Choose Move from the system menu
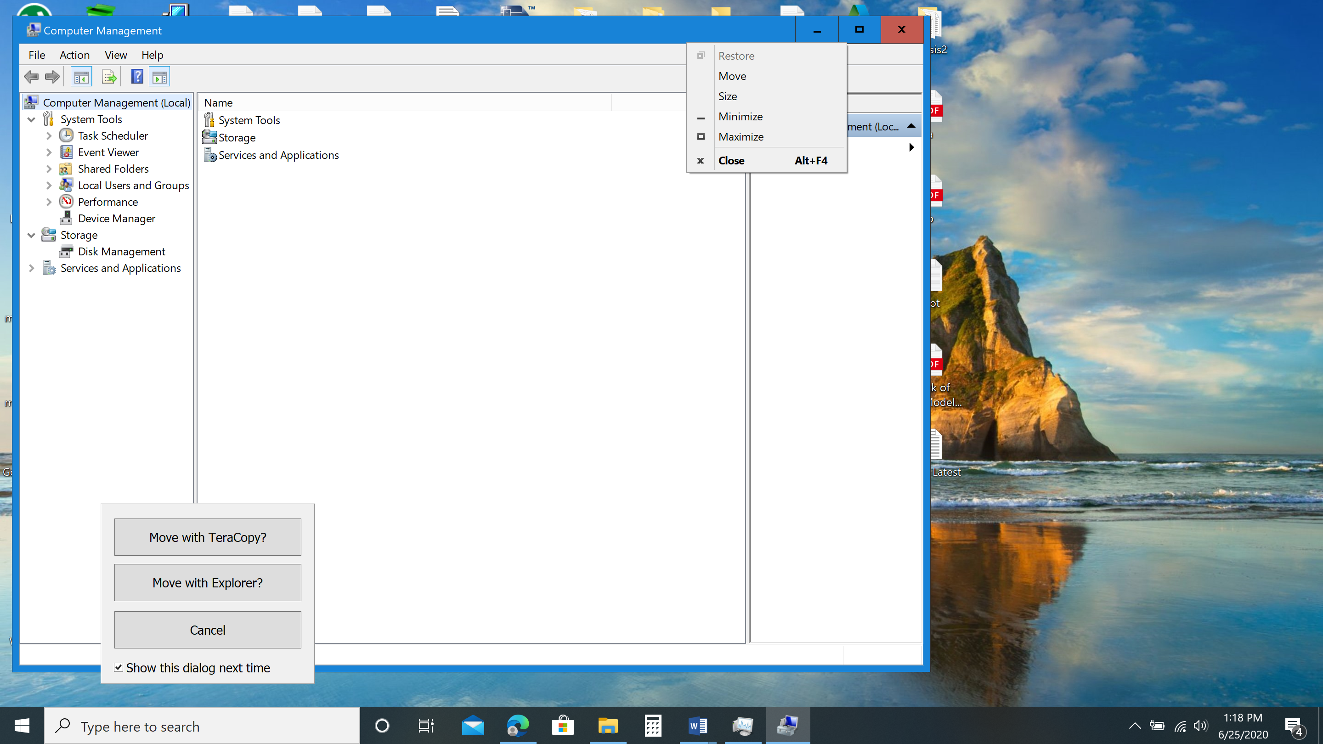Viewport: 1323px width, 744px height. click(x=767, y=76)
